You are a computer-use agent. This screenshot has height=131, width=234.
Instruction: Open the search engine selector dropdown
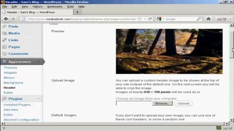coord(163,19)
